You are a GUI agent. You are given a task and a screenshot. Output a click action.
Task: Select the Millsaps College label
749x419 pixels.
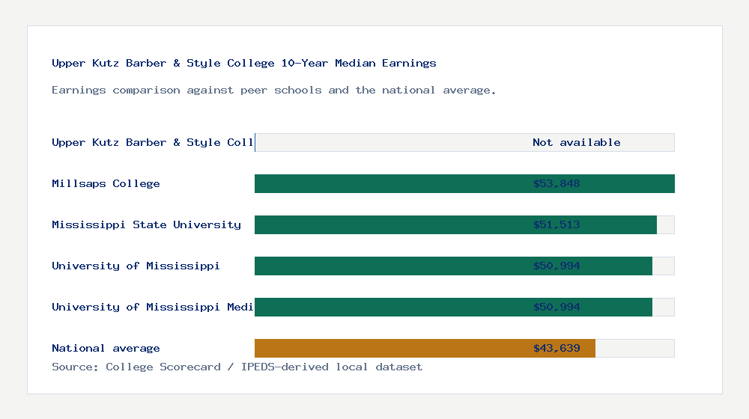(106, 184)
